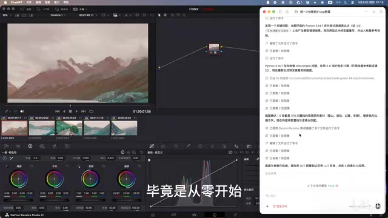Open the Color Wheels palette icon
388x218 pixels.
coord(30,146)
